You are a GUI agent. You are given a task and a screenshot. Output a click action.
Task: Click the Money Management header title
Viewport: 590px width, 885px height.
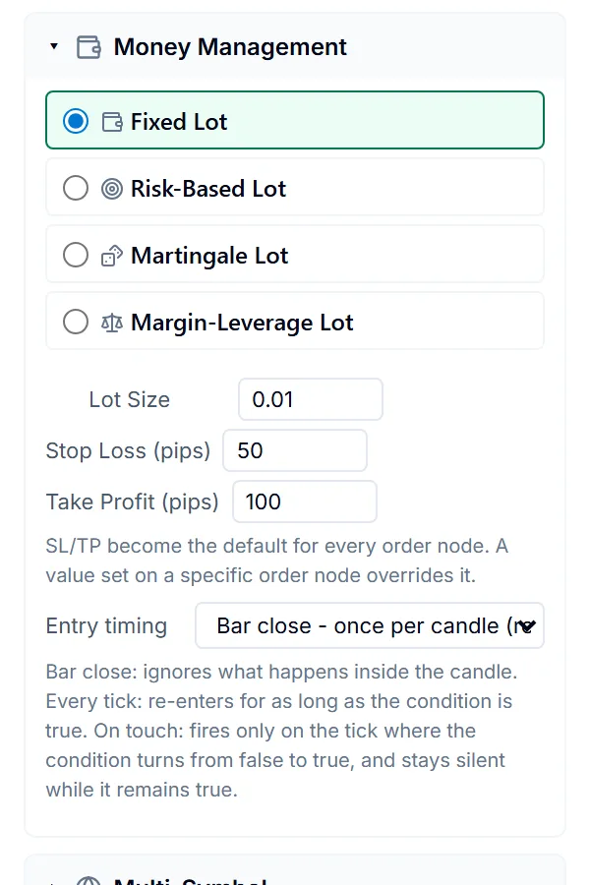point(230,47)
